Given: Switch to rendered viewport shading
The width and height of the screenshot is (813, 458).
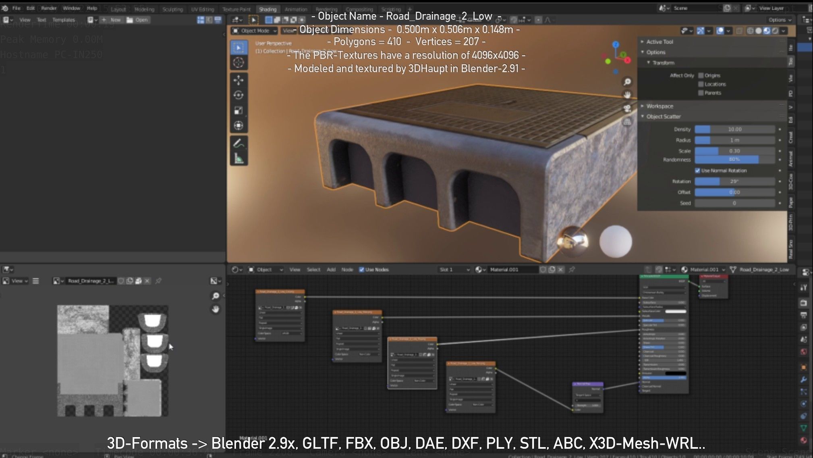Looking at the screenshot, I should tap(775, 31).
